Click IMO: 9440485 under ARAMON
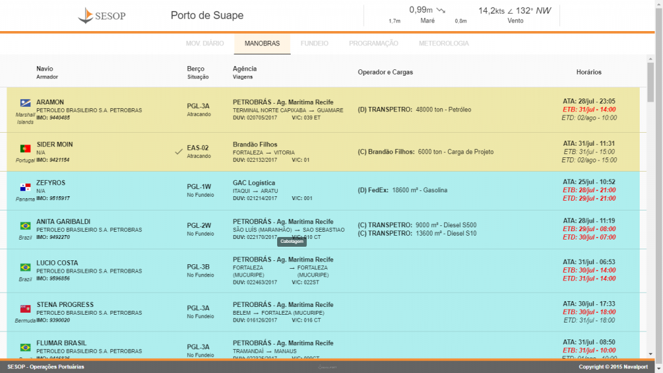 (53, 118)
